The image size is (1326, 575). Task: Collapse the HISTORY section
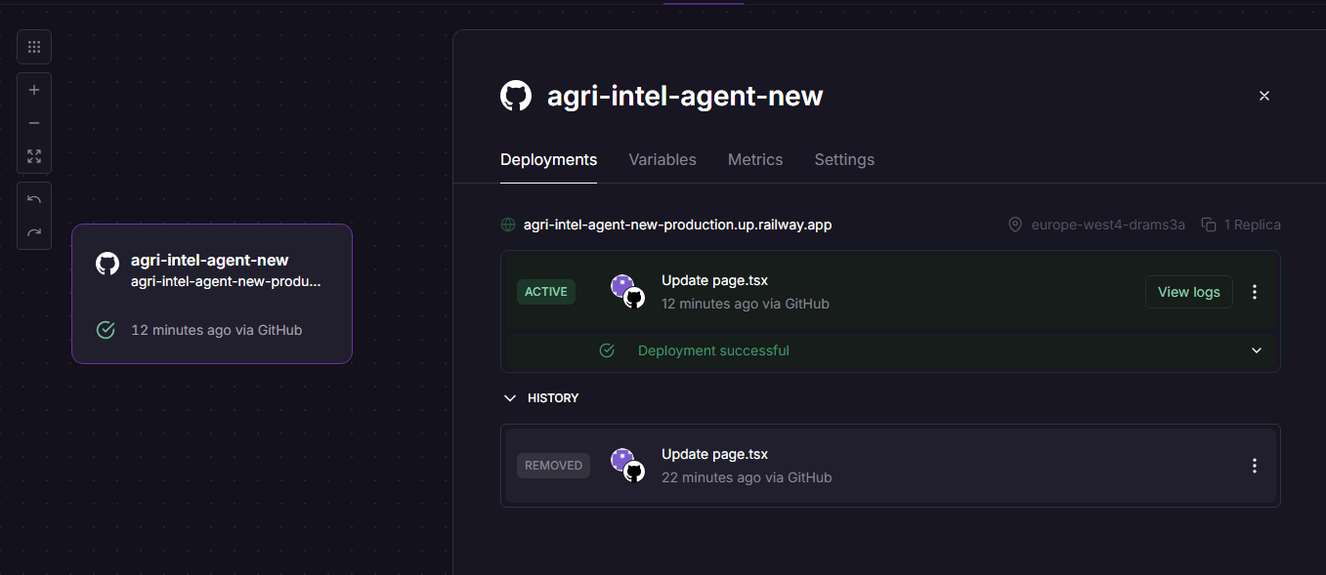(x=509, y=398)
